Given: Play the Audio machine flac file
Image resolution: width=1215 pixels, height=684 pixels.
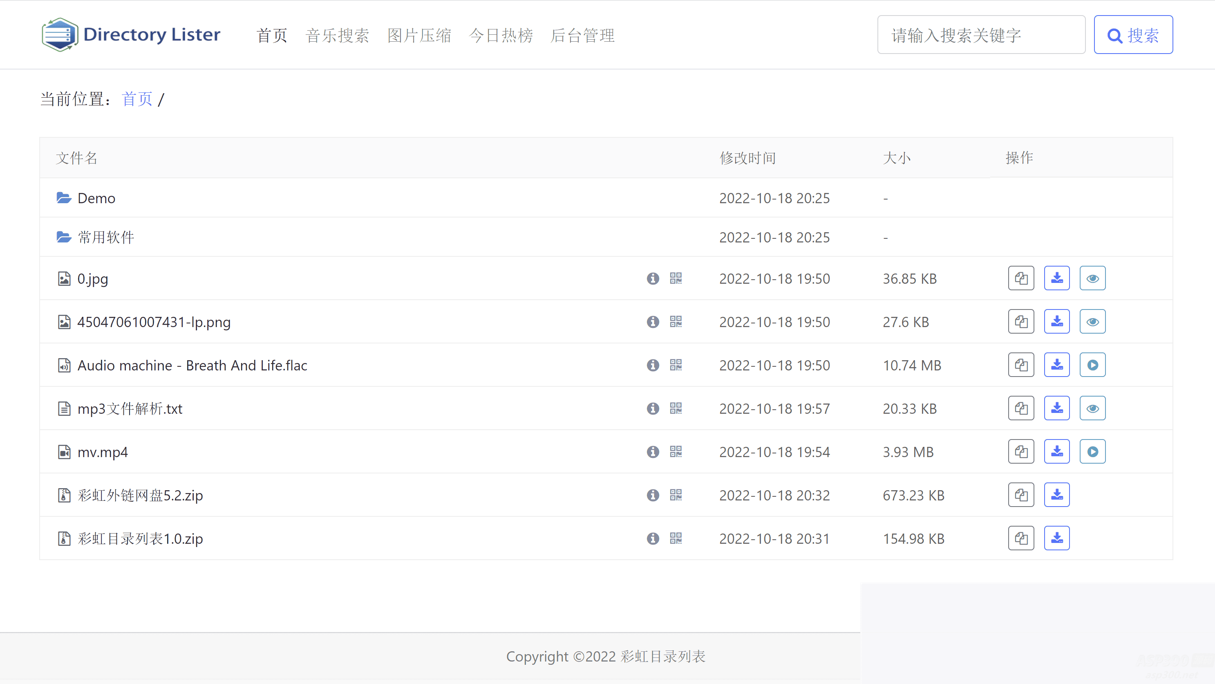Looking at the screenshot, I should click(1092, 365).
